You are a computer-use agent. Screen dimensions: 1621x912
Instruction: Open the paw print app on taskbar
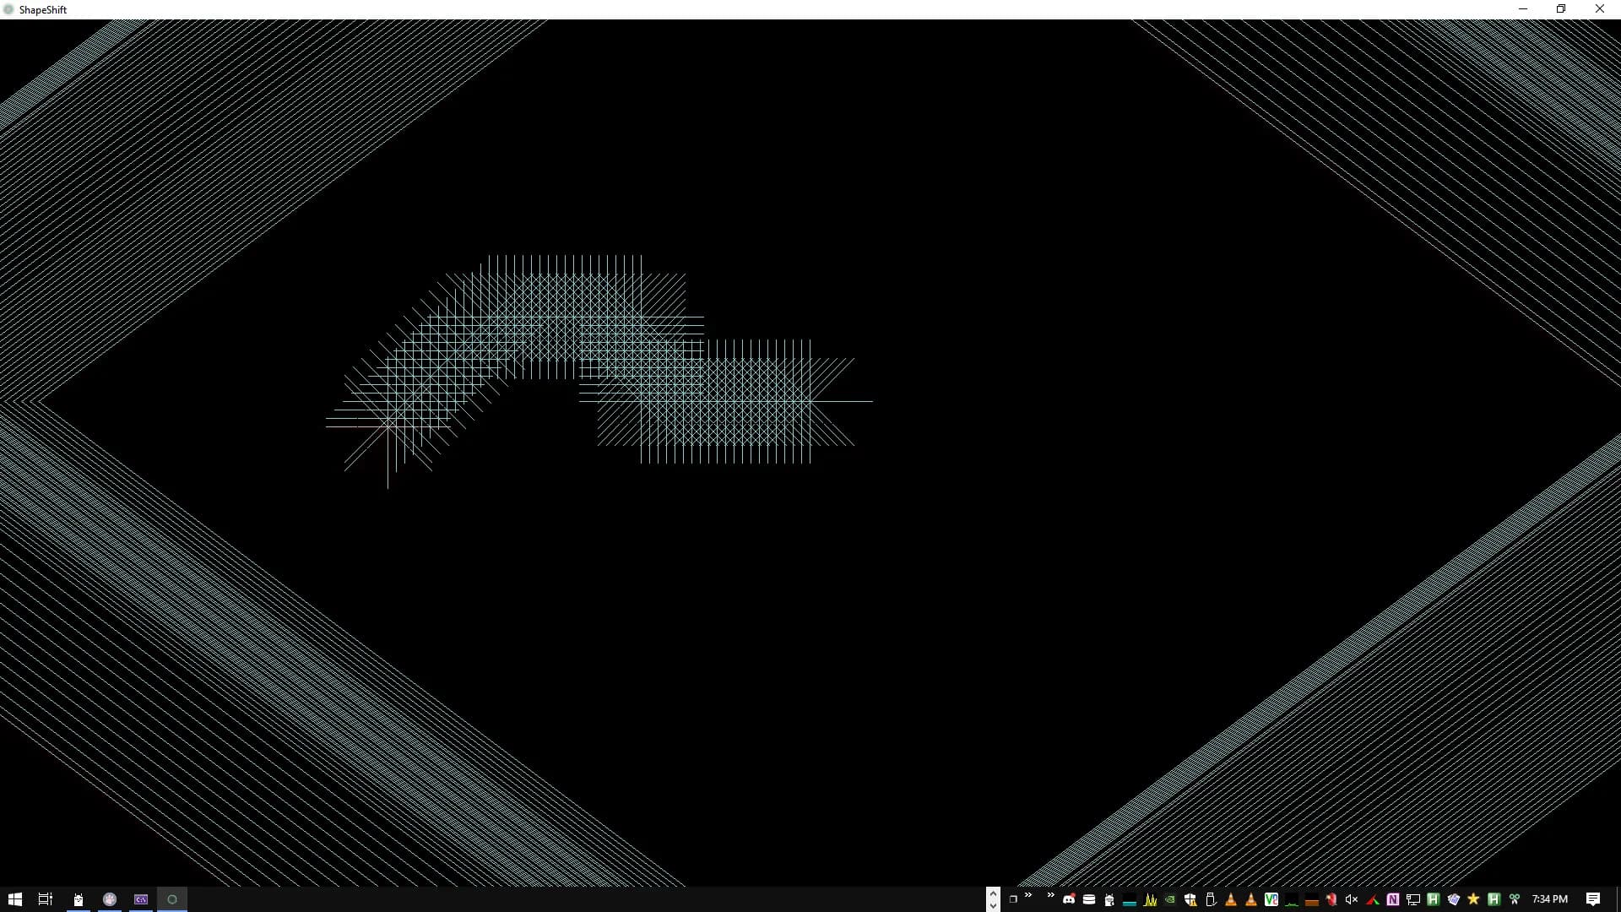110,899
